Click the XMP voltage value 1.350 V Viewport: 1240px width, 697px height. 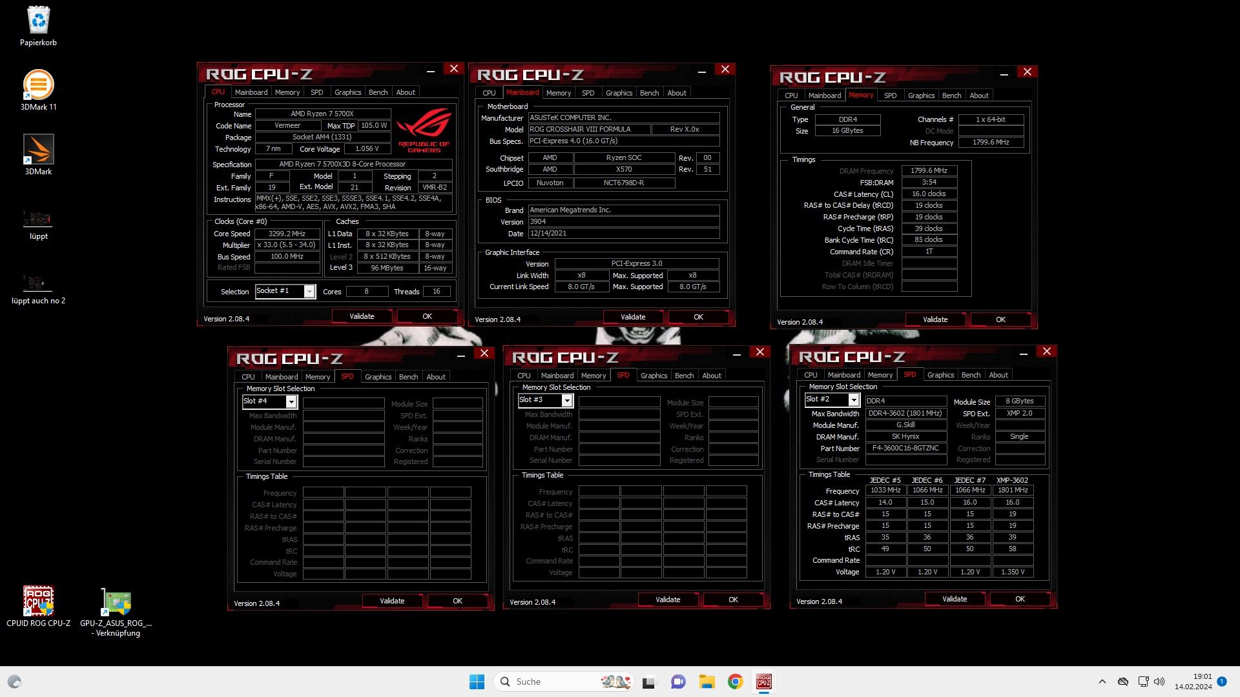pyautogui.click(x=1012, y=572)
